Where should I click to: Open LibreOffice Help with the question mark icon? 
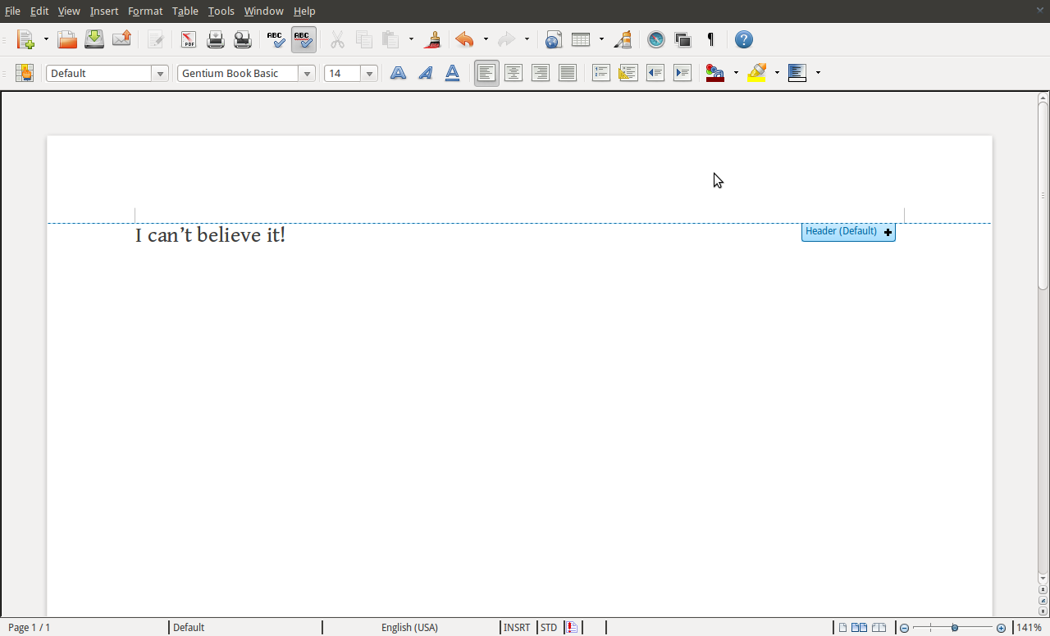(743, 39)
